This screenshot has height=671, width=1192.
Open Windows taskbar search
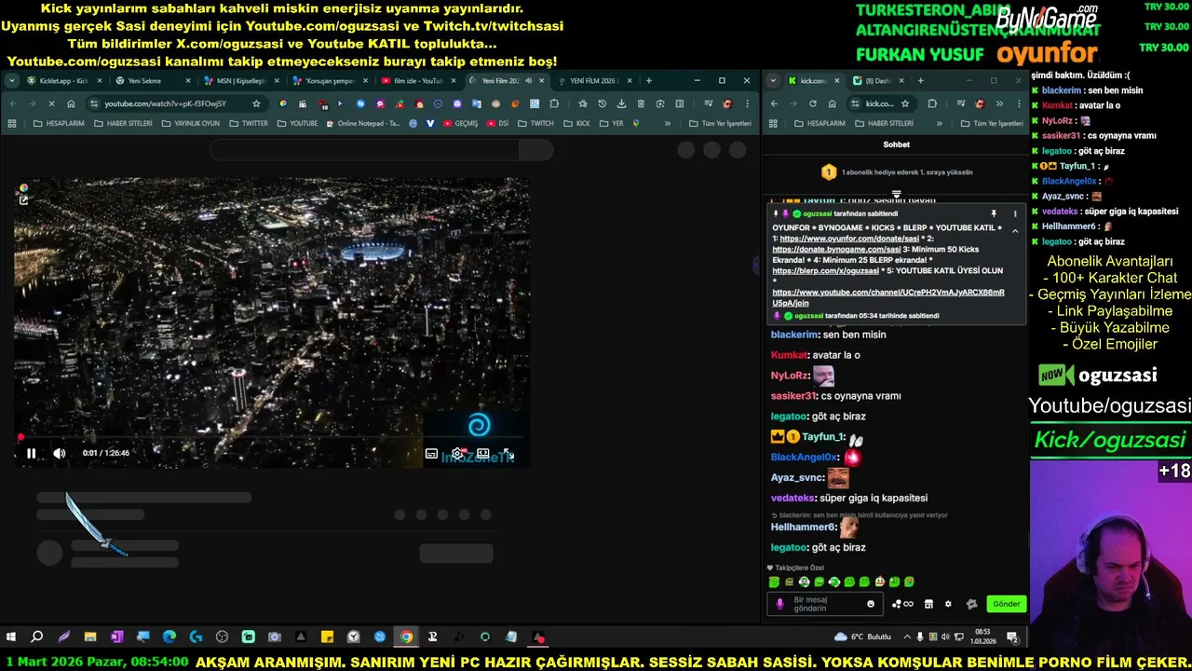37,637
